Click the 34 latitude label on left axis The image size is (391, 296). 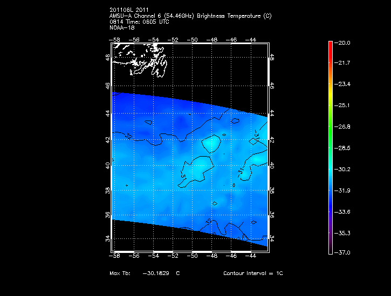pyautogui.click(x=108, y=239)
